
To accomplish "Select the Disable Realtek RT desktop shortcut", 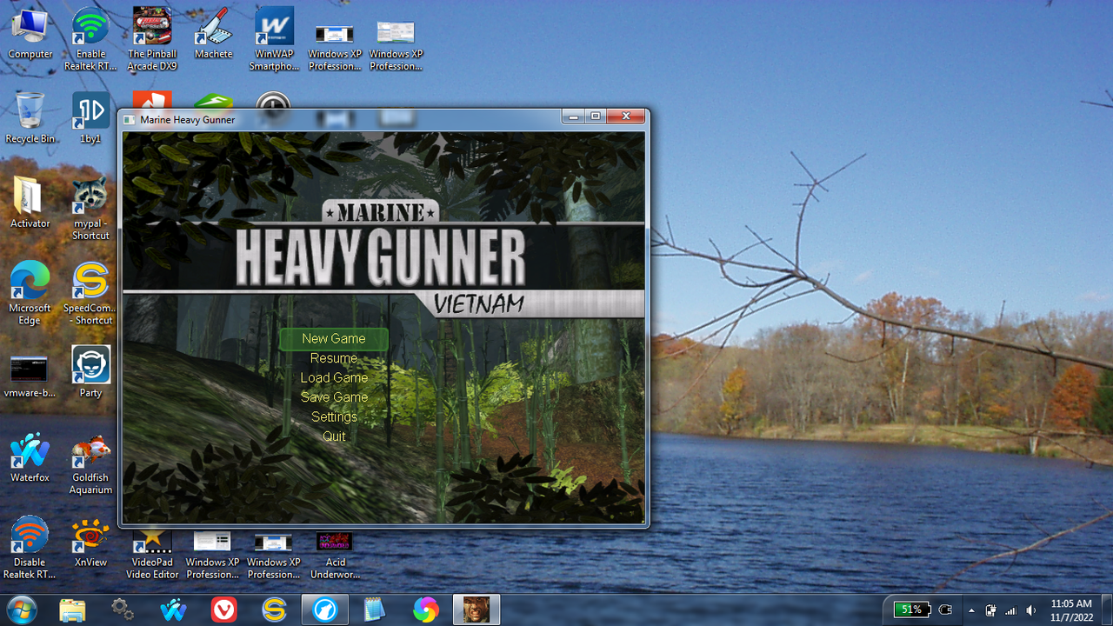I will click(x=30, y=548).
